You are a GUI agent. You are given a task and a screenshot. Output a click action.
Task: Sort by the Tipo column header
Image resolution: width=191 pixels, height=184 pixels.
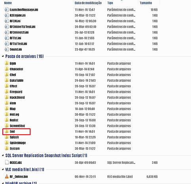point(110,3)
